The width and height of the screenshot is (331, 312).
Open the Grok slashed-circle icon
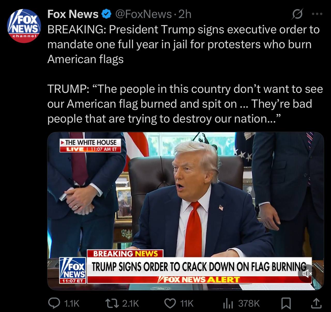click(x=297, y=14)
